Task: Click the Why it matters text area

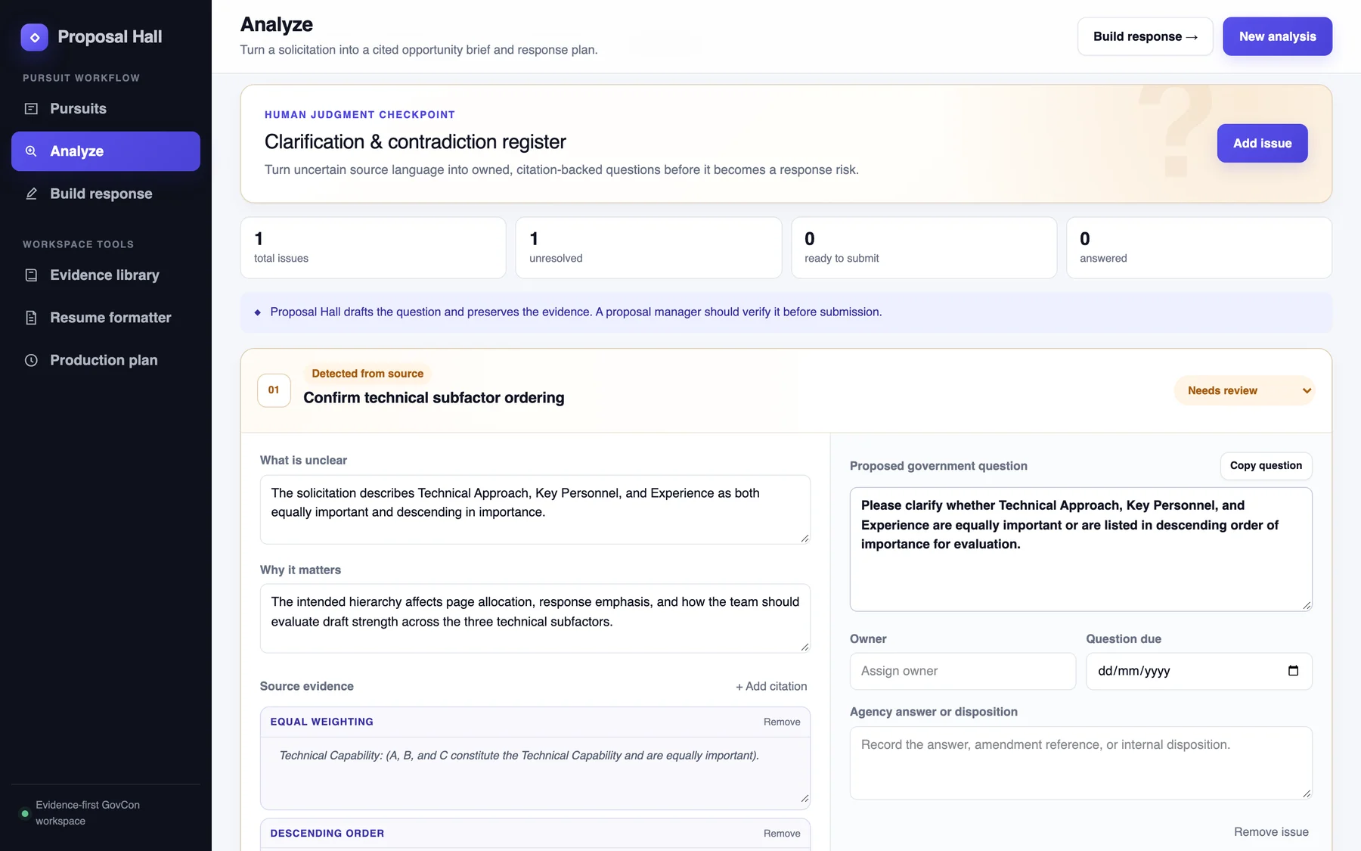Action: pyautogui.click(x=535, y=619)
